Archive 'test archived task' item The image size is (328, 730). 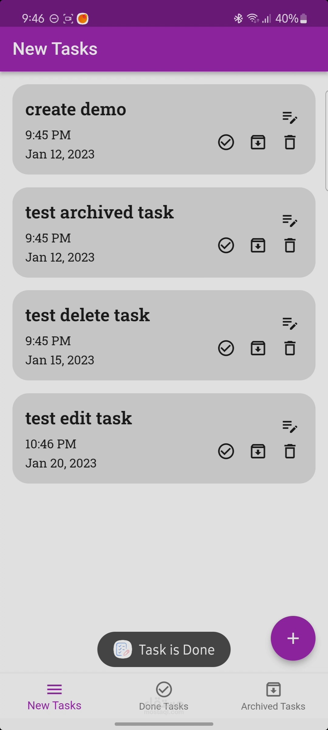pyautogui.click(x=258, y=245)
